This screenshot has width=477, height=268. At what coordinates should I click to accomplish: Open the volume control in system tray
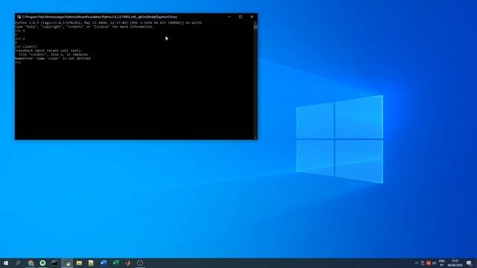(x=434, y=263)
